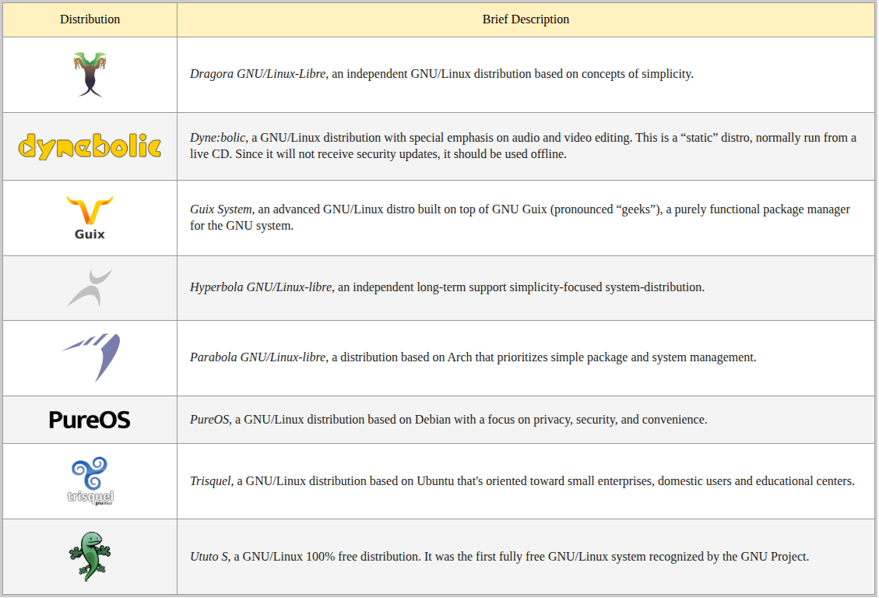Viewport: 879px width, 598px height.
Task: Click the Brief Description column header
Action: (x=526, y=19)
